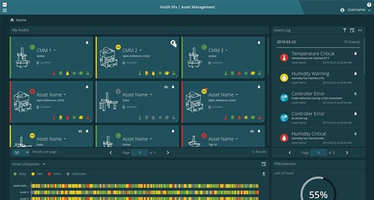Expand the Asset Utilization dropdown arrow
374x200 pixels.
(44, 164)
